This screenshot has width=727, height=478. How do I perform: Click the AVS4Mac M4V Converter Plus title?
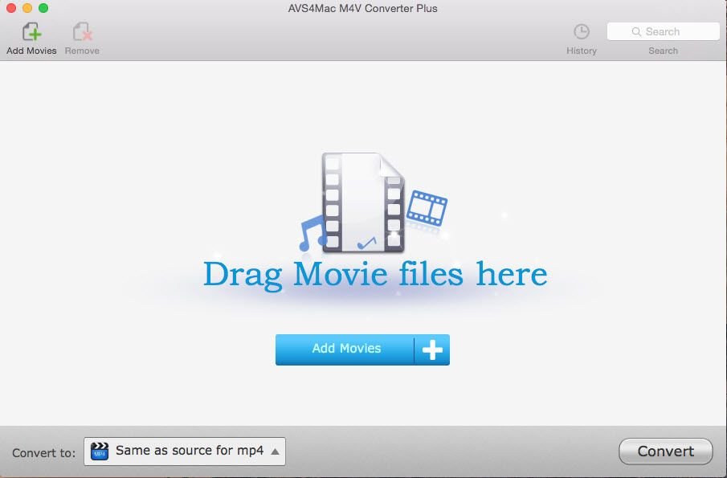click(362, 8)
